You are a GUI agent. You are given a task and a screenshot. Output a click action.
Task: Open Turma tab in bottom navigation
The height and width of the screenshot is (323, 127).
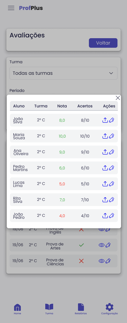click(49, 309)
